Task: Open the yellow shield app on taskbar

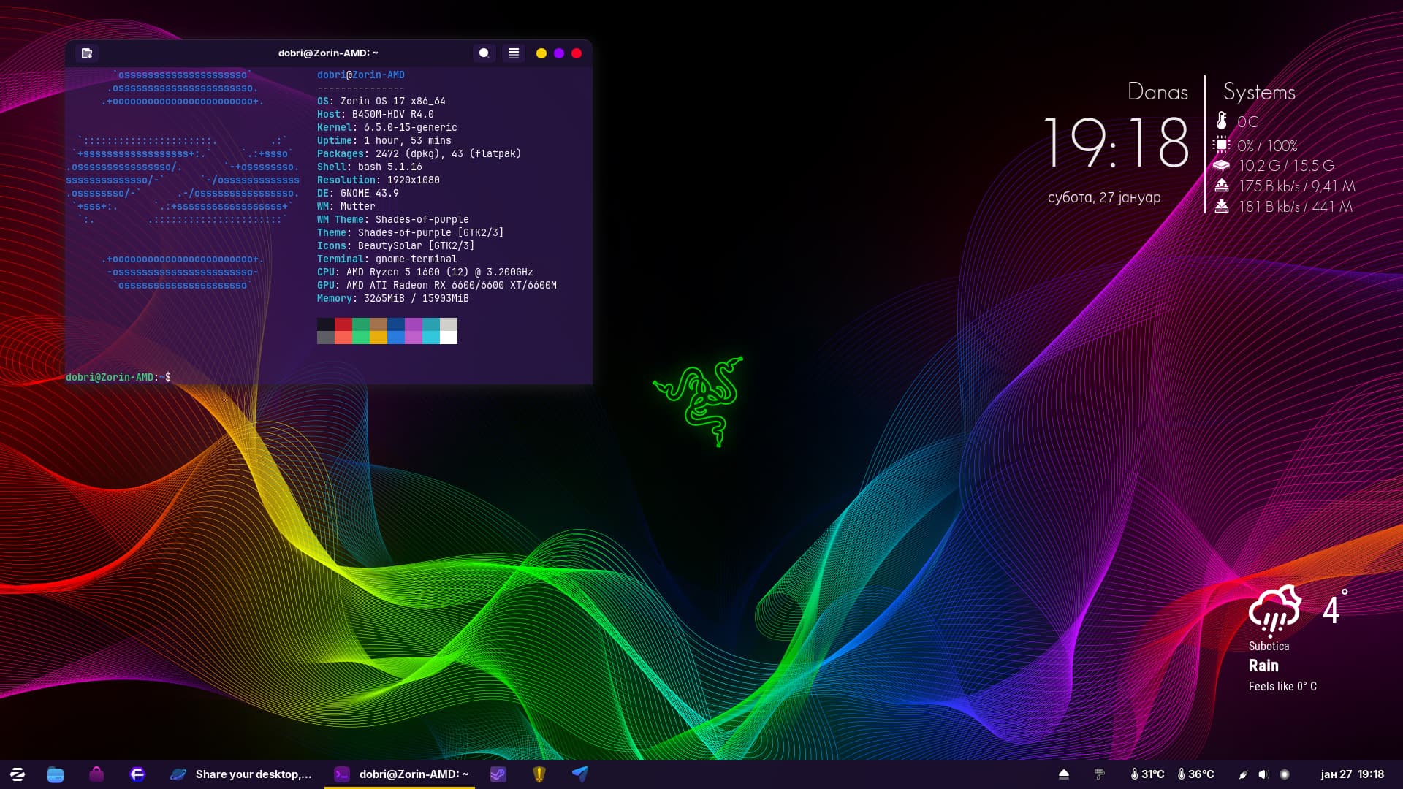Action: tap(539, 774)
